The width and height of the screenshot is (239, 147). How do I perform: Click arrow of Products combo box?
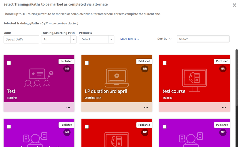click(111, 39)
